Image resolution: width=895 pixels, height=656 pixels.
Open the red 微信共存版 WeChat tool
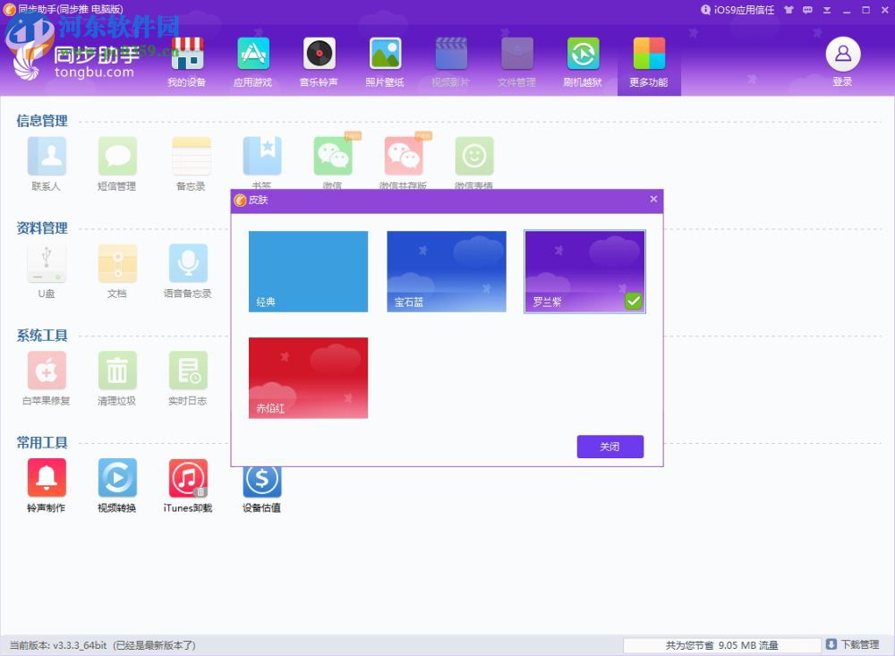click(x=404, y=162)
